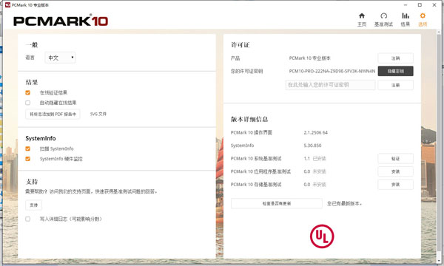Click the 您已有最新版本 status text

point(344,203)
